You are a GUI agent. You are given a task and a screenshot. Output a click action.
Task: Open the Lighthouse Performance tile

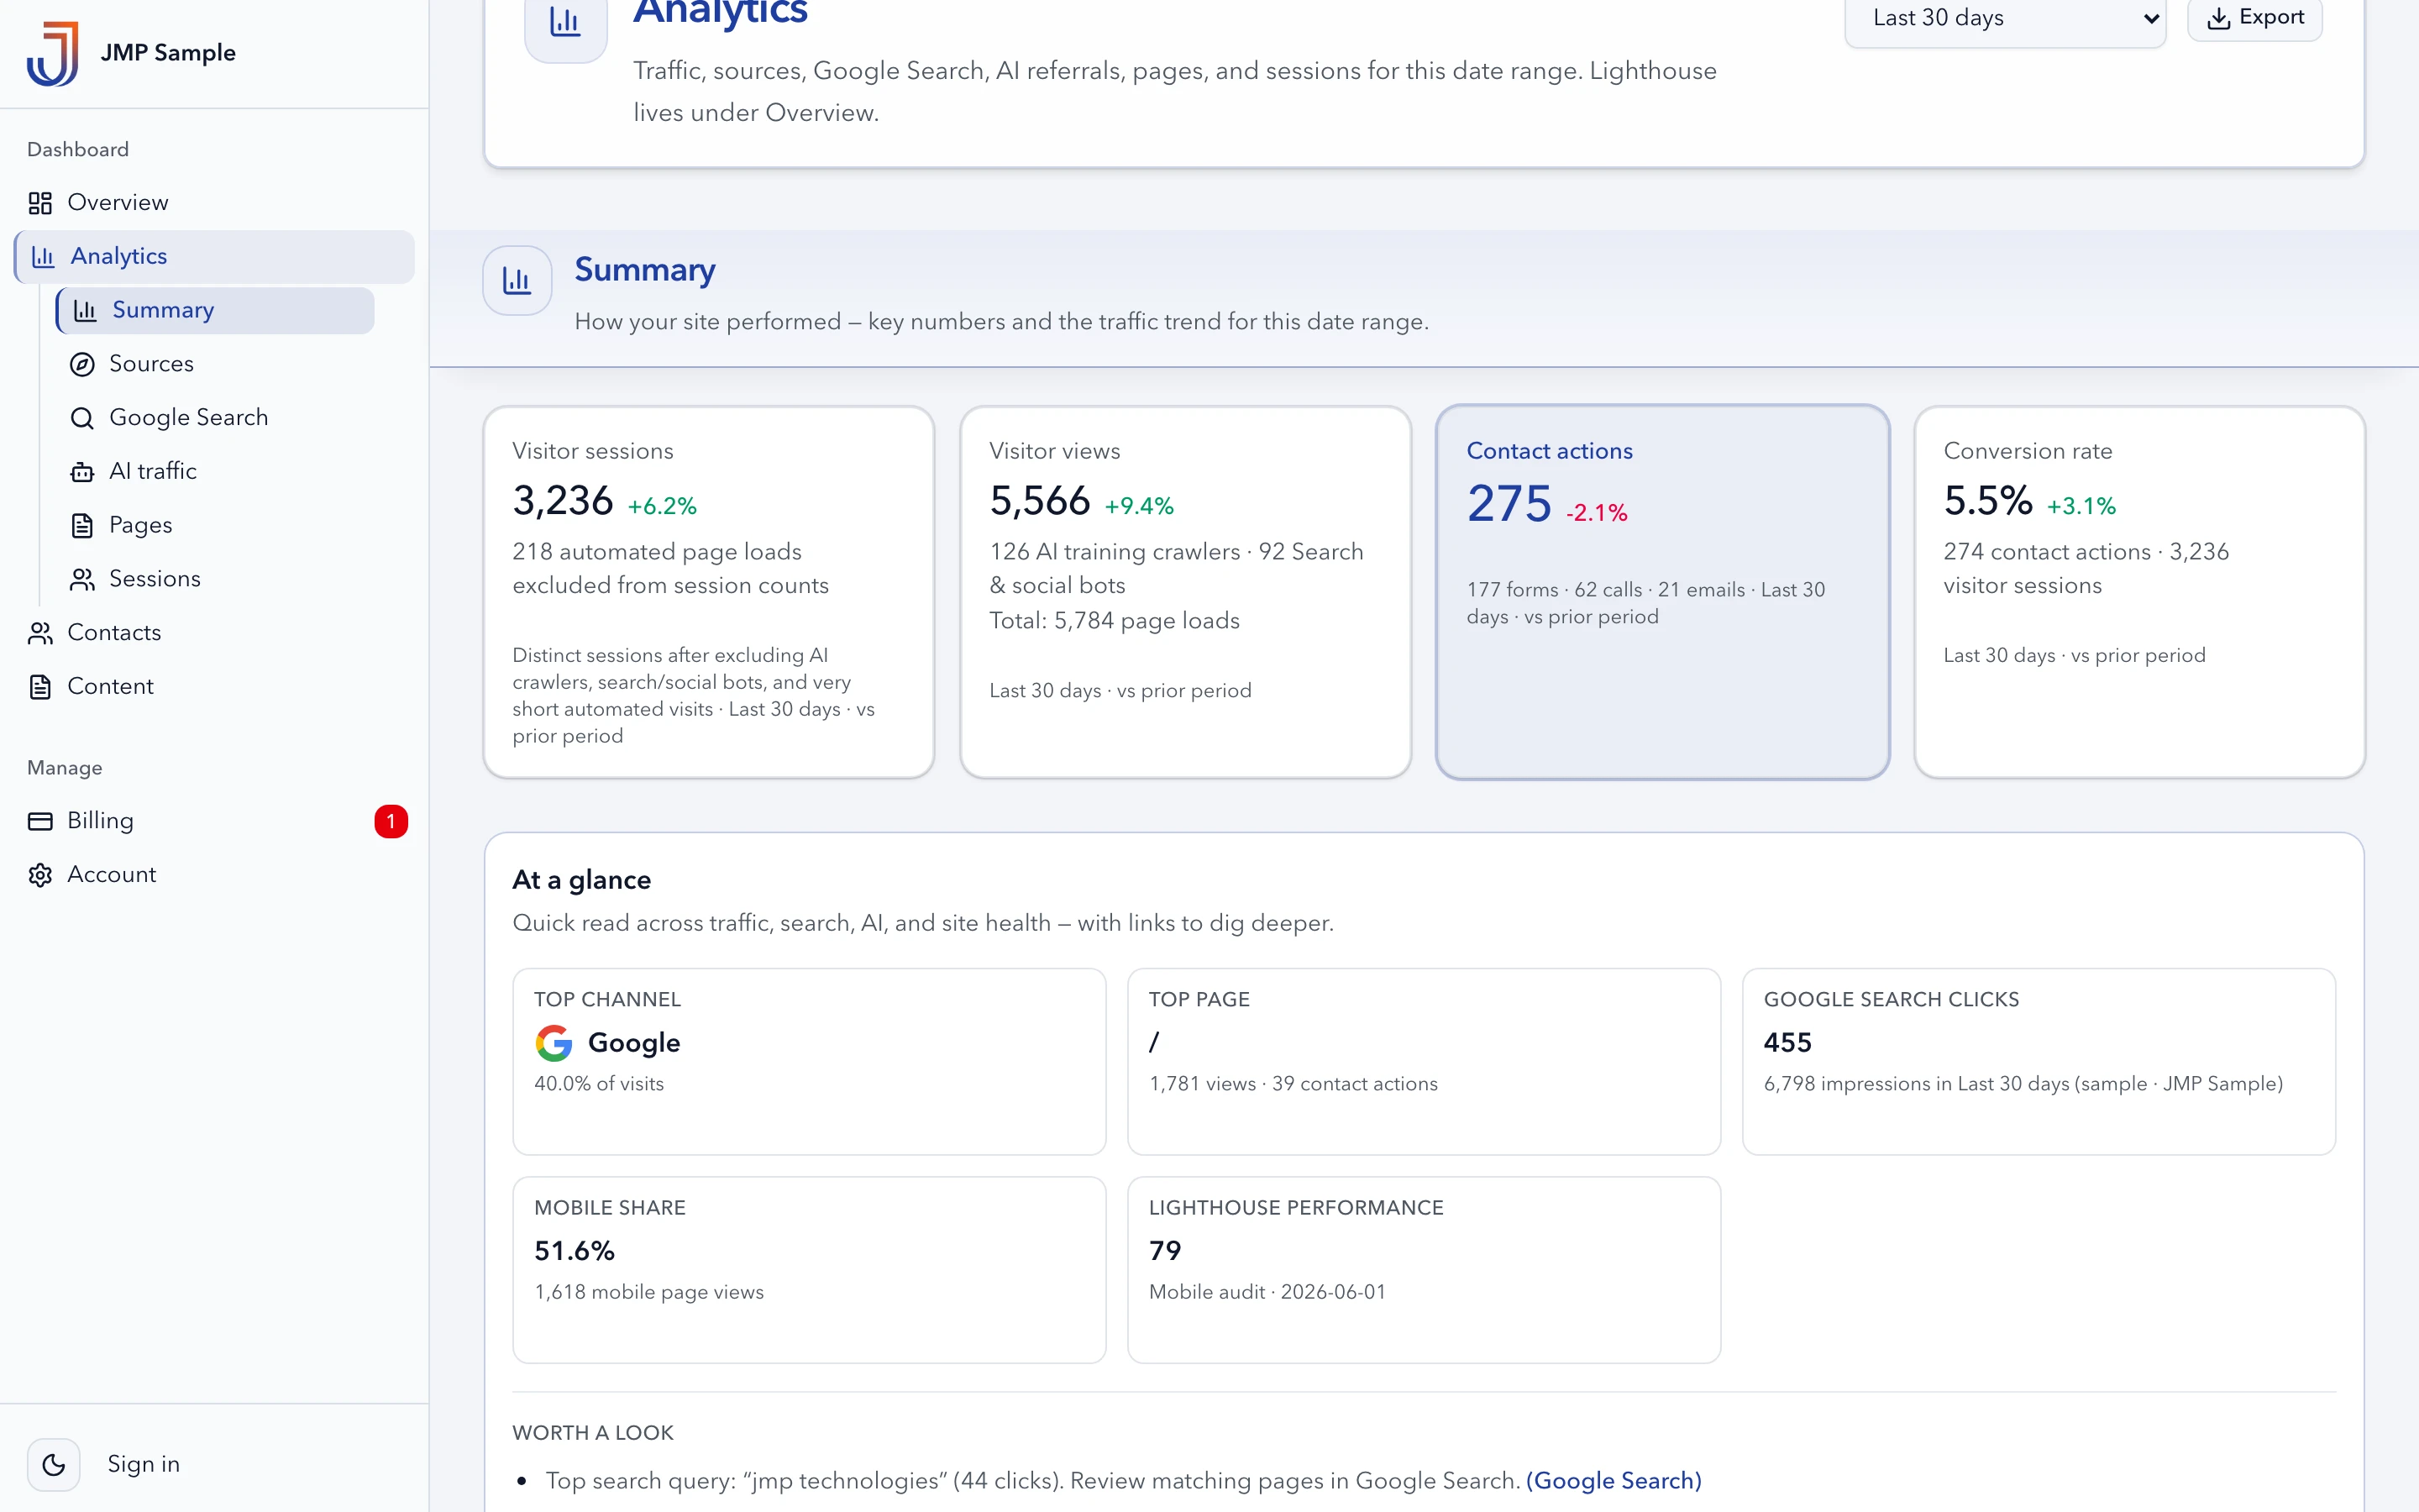point(1424,1270)
